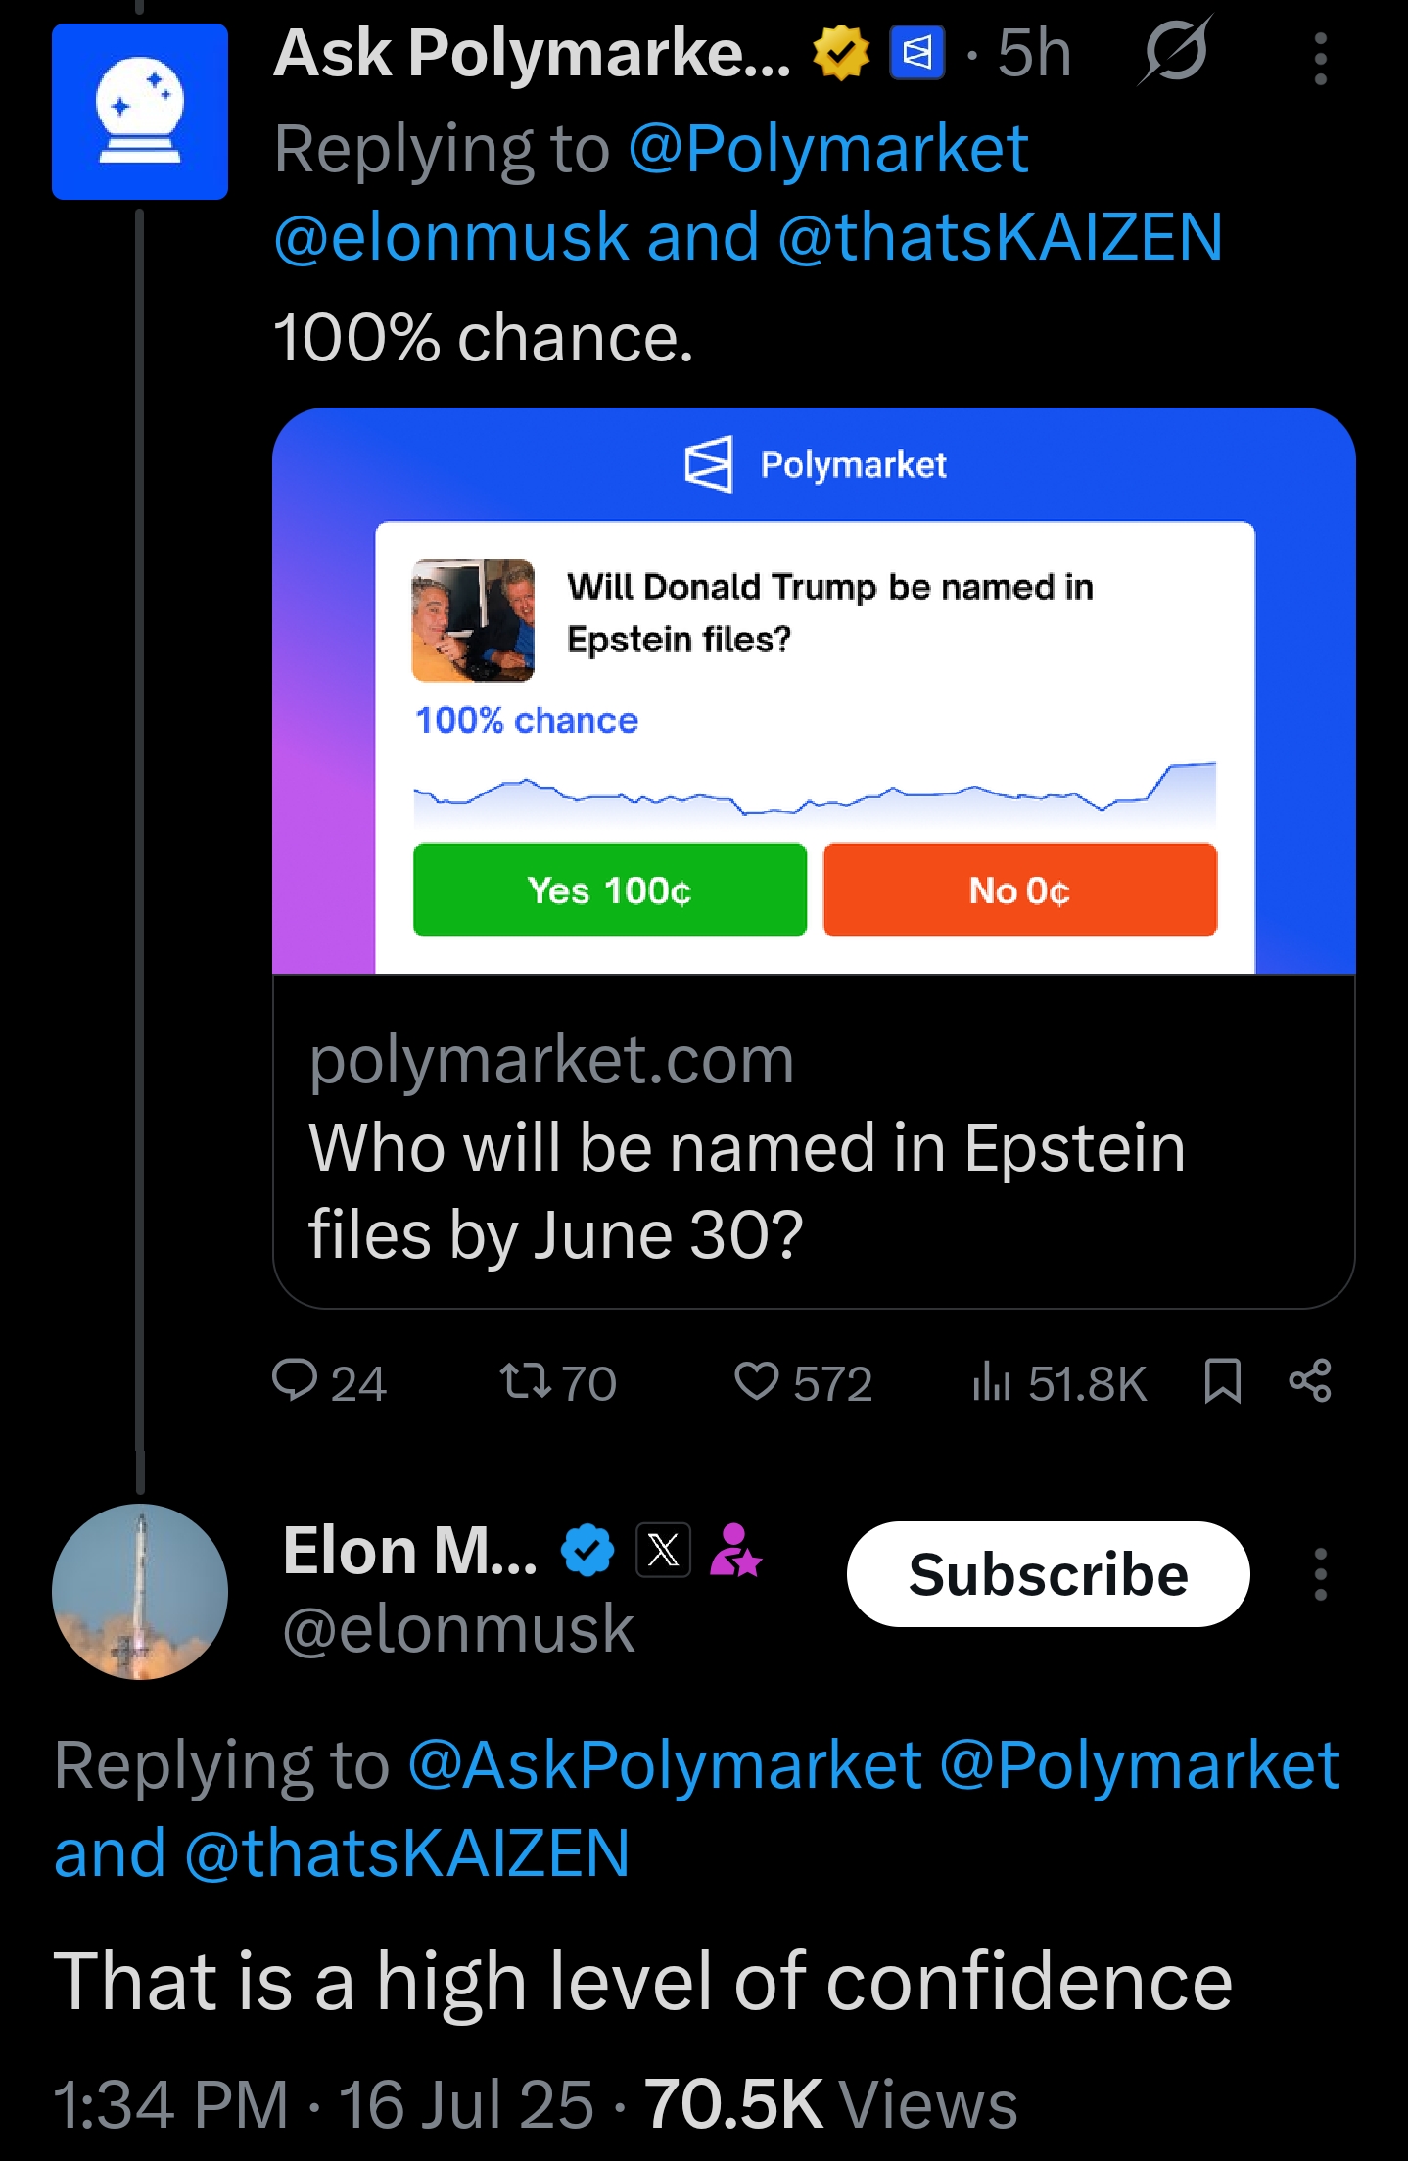Tap the X affiliate badge beside Elon's name

pyautogui.click(x=663, y=1550)
